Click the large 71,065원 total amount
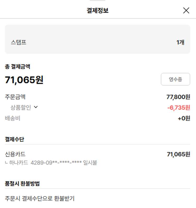Image resolution: width=196 pixels, height=208 pixels. point(24,80)
